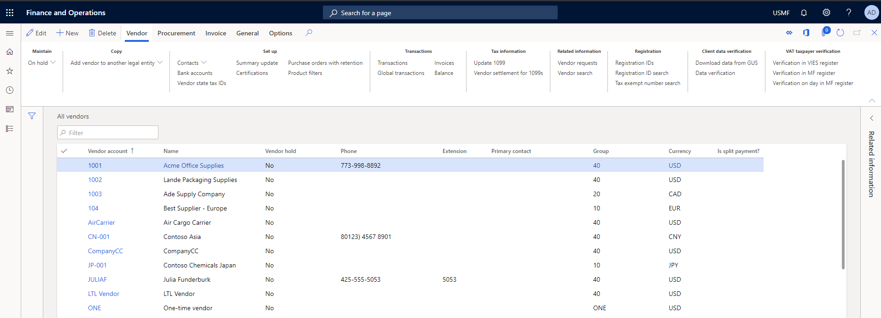Create New vendor record
881x318 pixels.
67,33
